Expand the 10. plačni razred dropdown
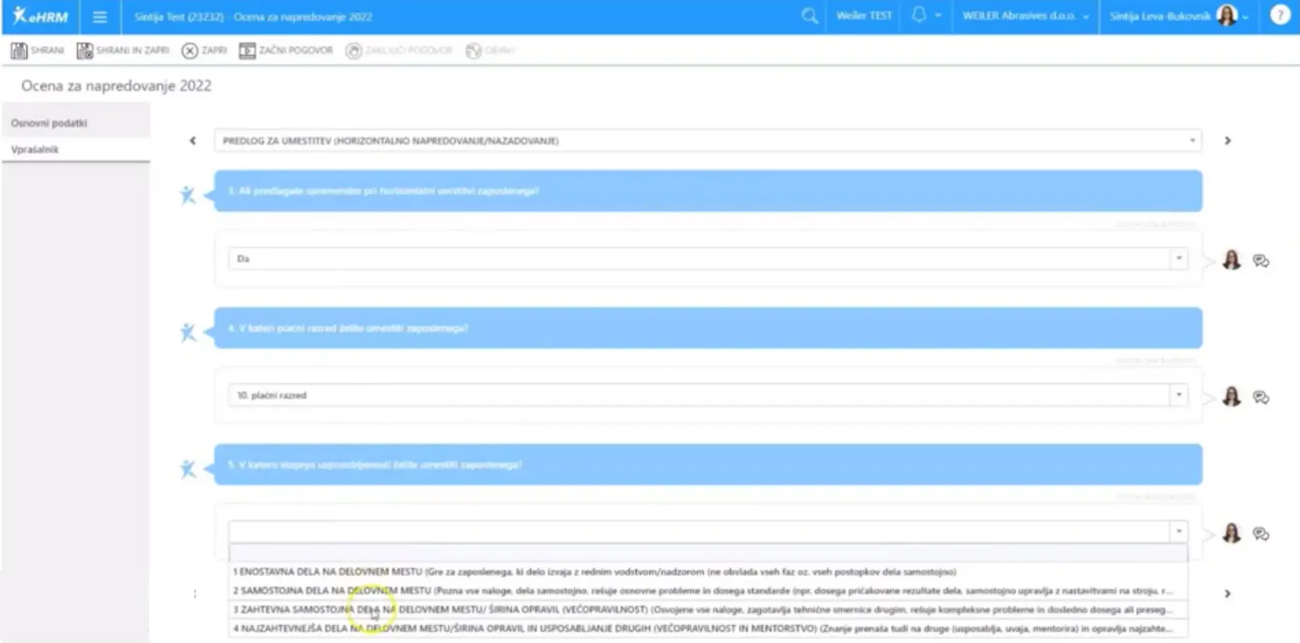1300x643 pixels. [x=1178, y=396]
